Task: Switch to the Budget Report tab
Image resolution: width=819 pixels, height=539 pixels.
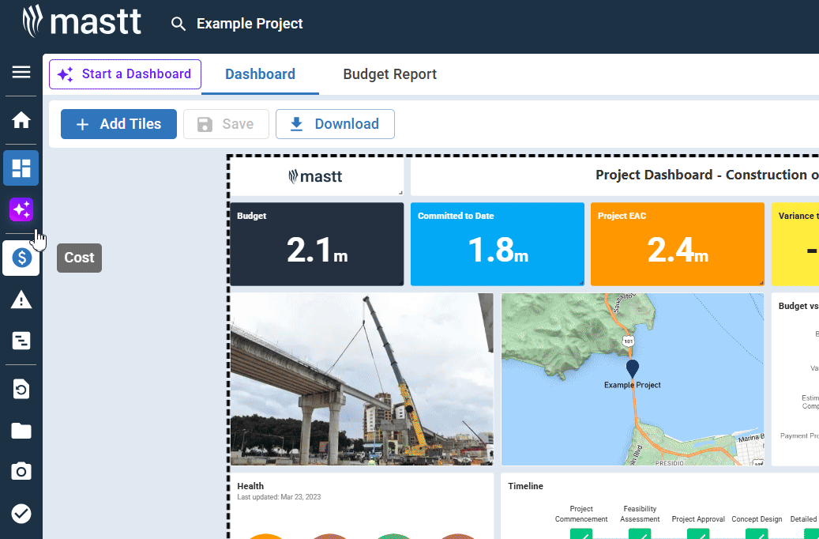Action: pyautogui.click(x=389, y=74)
